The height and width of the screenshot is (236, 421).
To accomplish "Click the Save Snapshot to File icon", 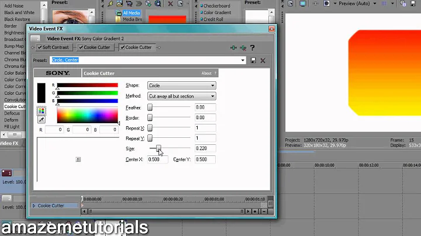I will pyautogui.click(x=413, y=4).
